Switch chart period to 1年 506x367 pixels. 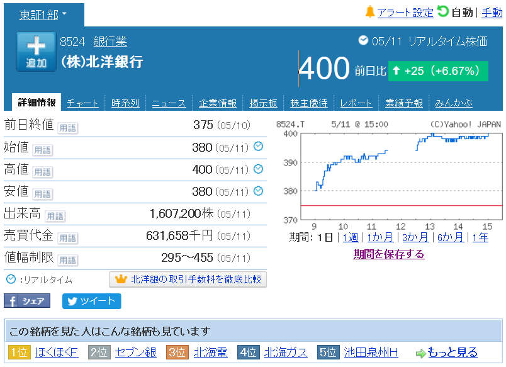tap(480, 237)
